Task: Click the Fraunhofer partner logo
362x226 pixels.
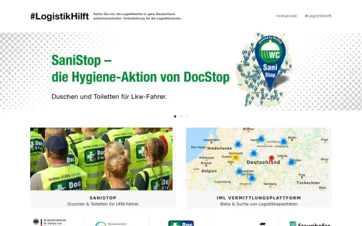Action: tap(310, 224)
